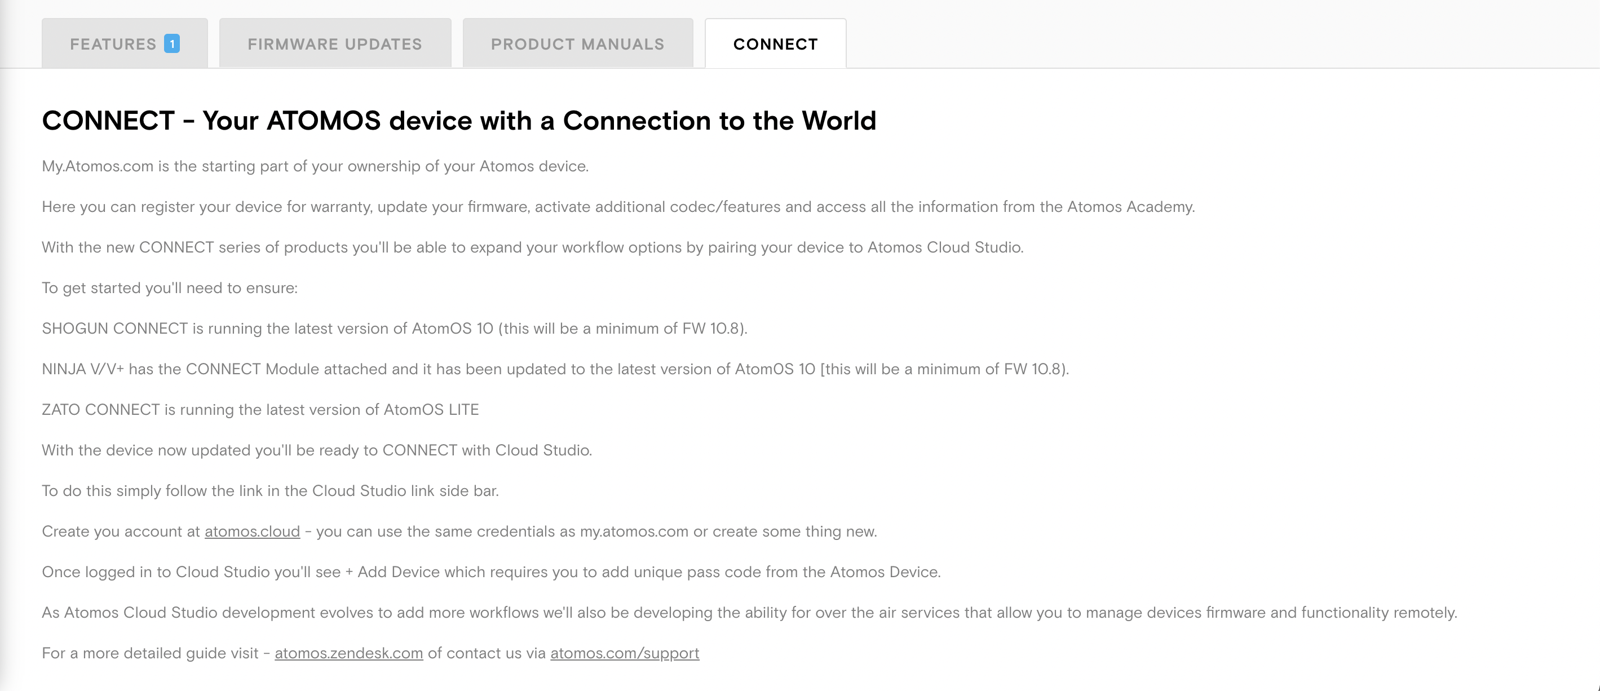Click the "To do this simply follow the link" line
This screenshot has width=1600, height=691.
[271, 491]
